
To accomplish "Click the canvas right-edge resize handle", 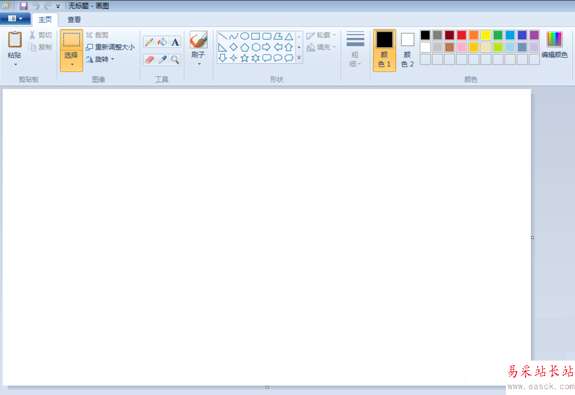I will (532, 238).
